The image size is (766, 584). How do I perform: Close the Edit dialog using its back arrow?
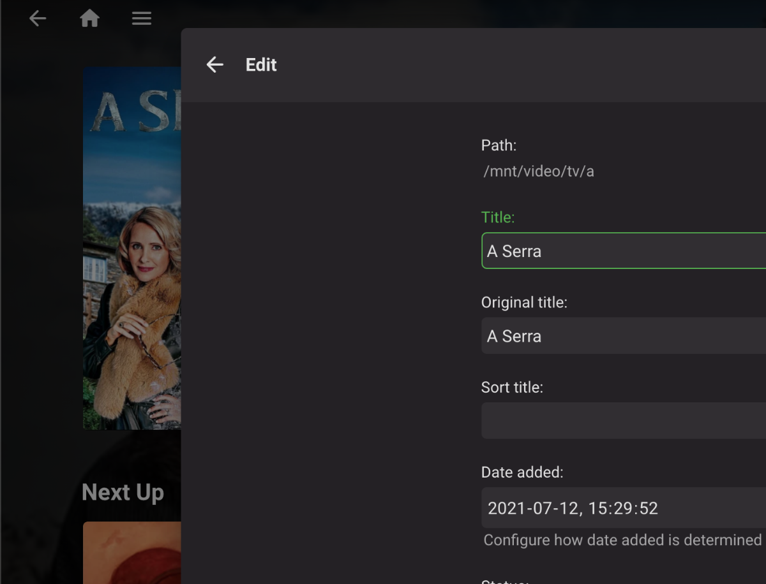215,64
